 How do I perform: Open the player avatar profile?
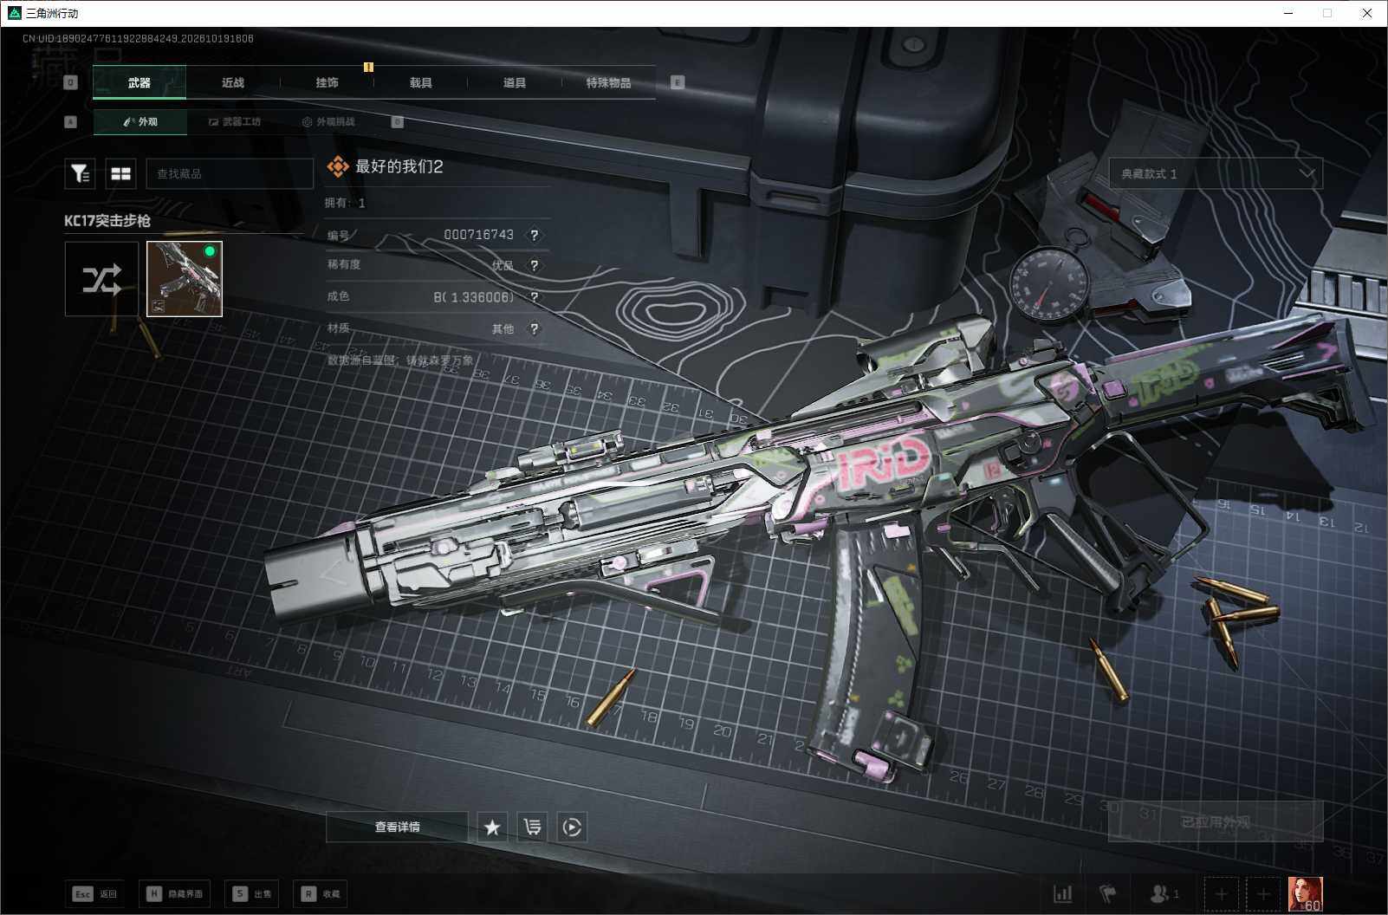click(1305, 893)
